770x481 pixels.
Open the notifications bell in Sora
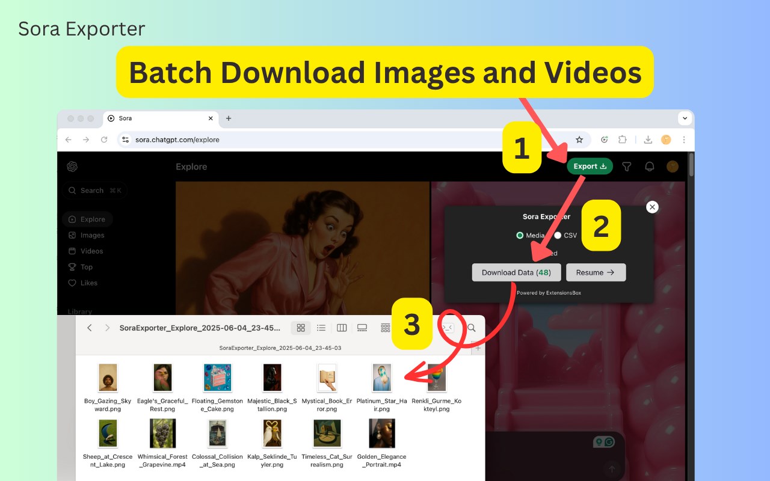click(x=650, y=167)
